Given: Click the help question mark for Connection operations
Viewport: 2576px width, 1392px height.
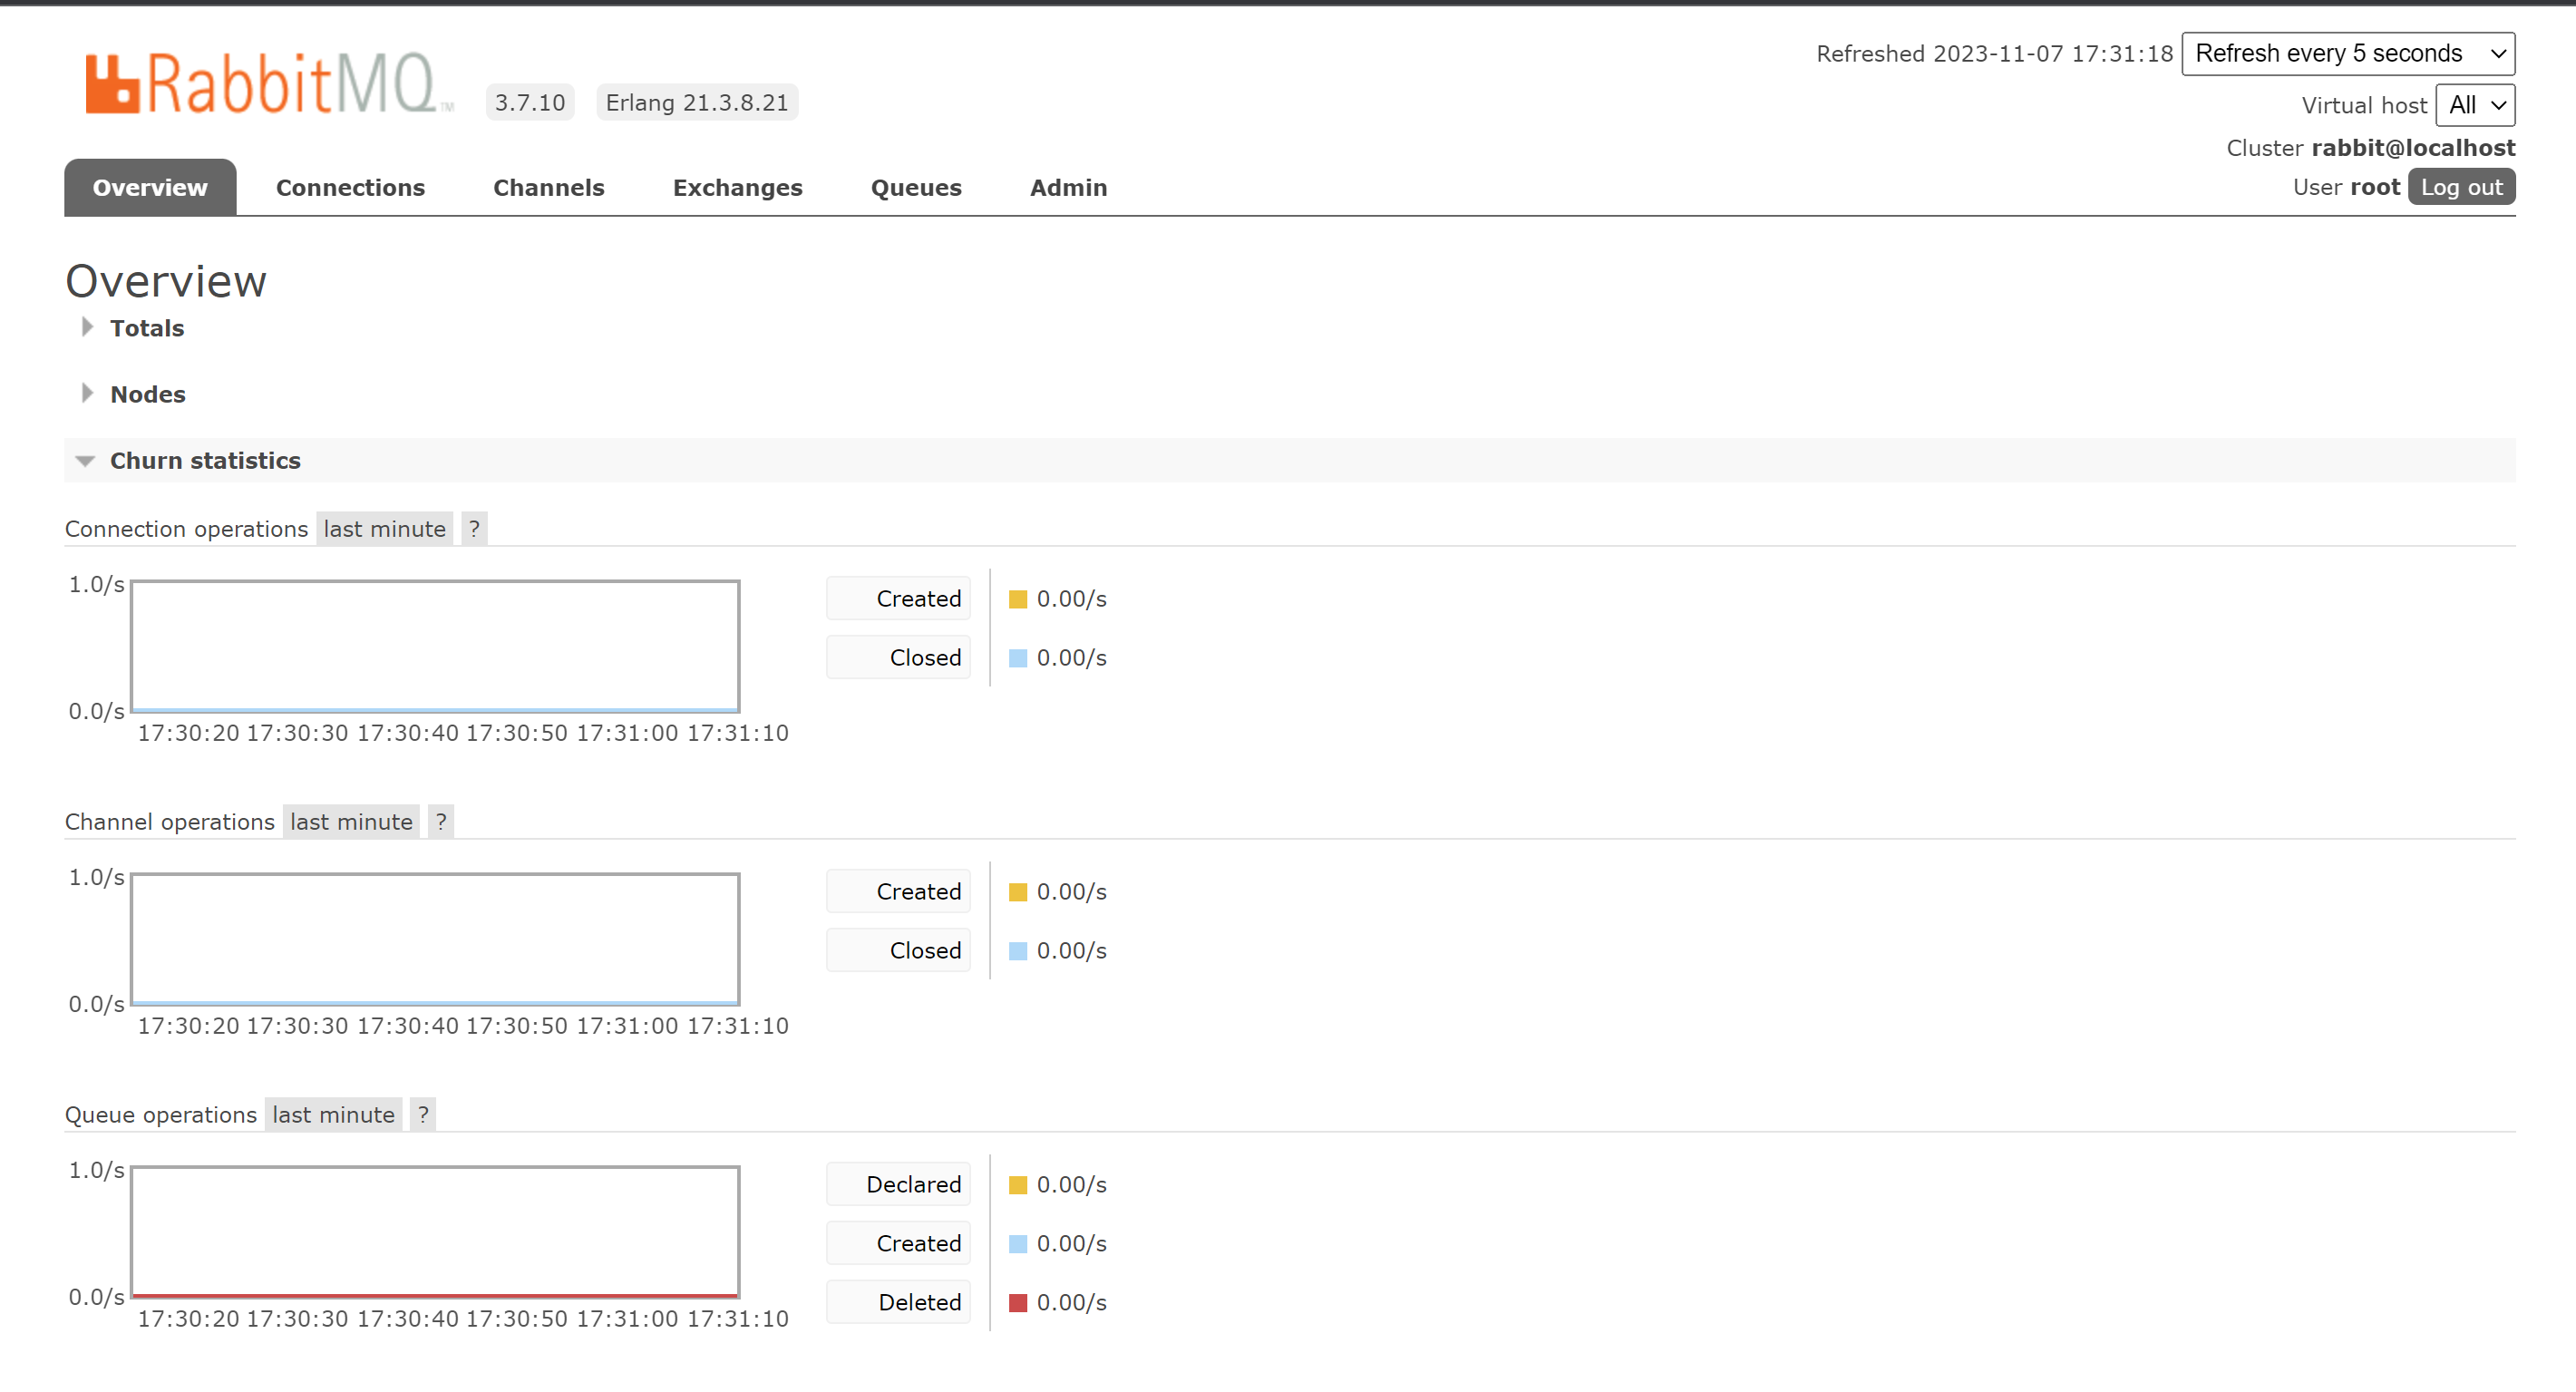Looking at the screenshot, I should 474,529.
